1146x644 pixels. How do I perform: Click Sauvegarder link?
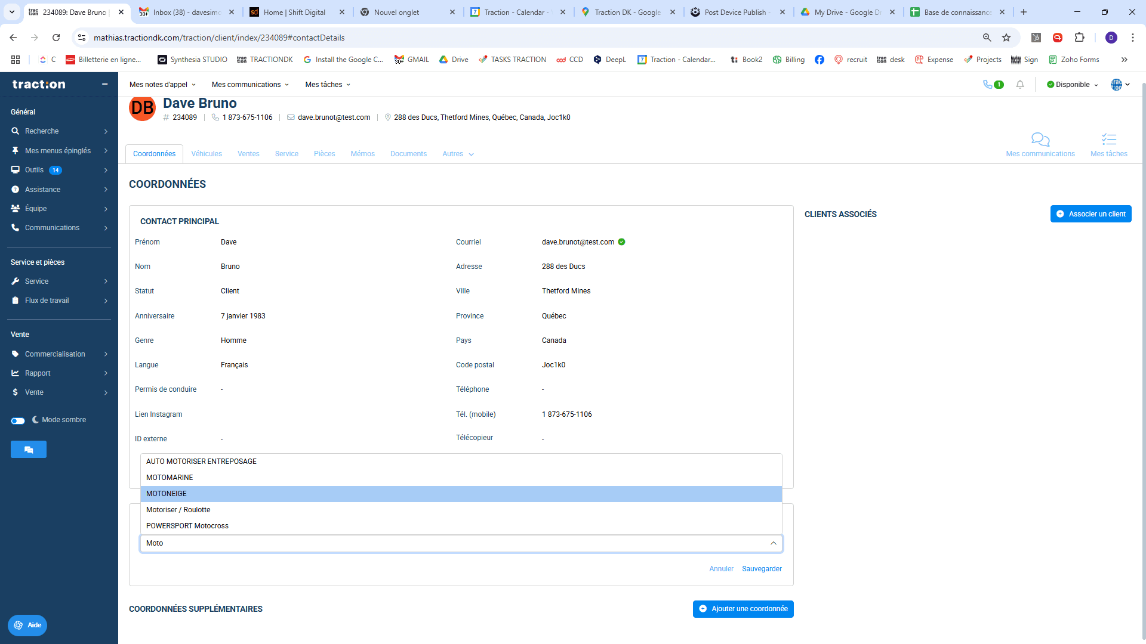(762, 569)
